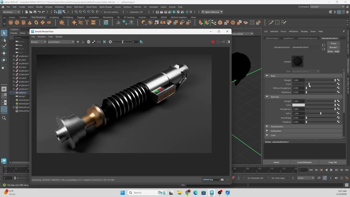Click map button for Base Weight
This screenshot has width=350, height=197.
coord(338,80)
